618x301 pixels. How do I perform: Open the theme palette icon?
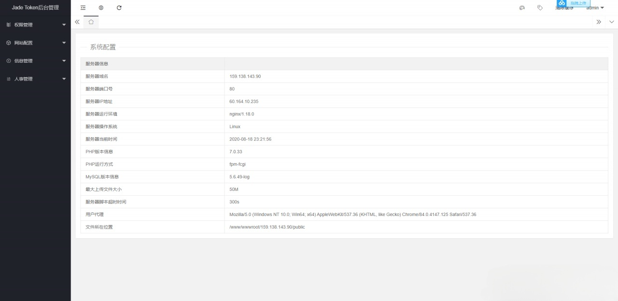522,8
